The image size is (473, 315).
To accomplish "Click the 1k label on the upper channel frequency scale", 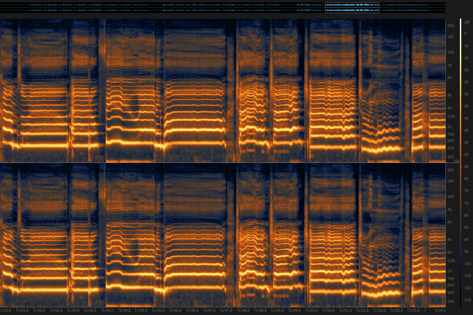I will (450, 127).
